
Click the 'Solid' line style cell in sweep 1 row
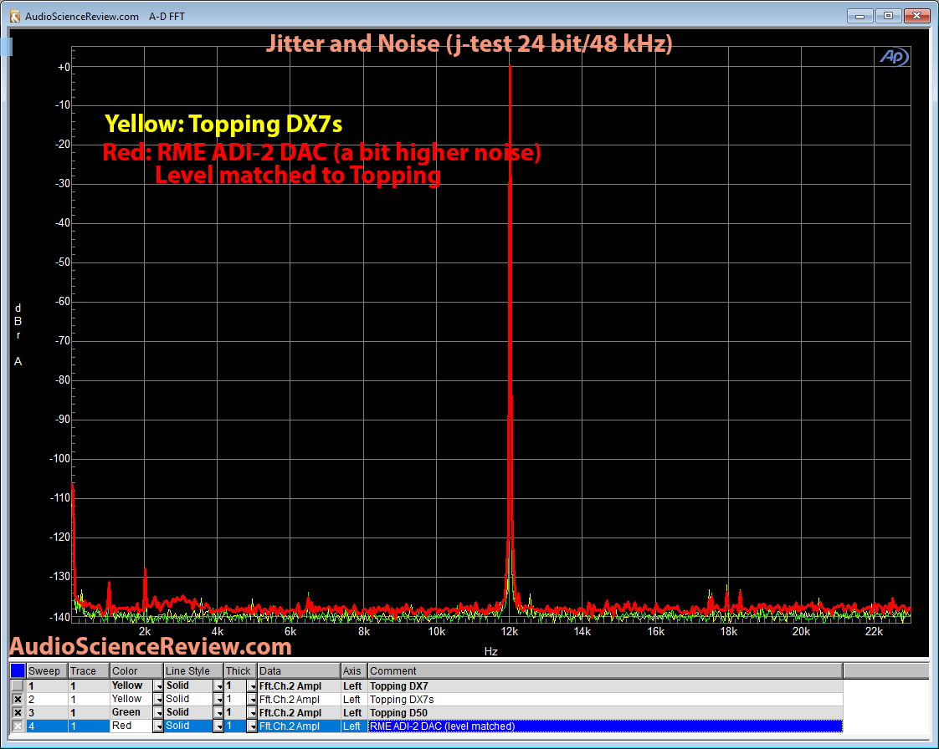coord(188,686)
